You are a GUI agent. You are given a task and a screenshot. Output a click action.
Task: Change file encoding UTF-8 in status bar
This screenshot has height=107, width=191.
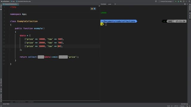pyautogui.click(x=176, y=106)
